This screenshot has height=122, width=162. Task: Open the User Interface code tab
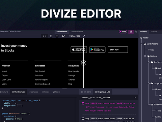tap(18, 92)
